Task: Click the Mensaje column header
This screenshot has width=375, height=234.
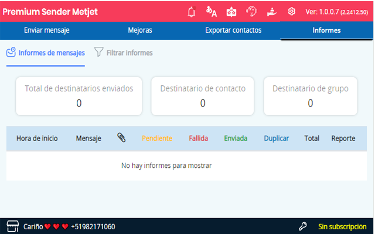Action: point(88,139)
